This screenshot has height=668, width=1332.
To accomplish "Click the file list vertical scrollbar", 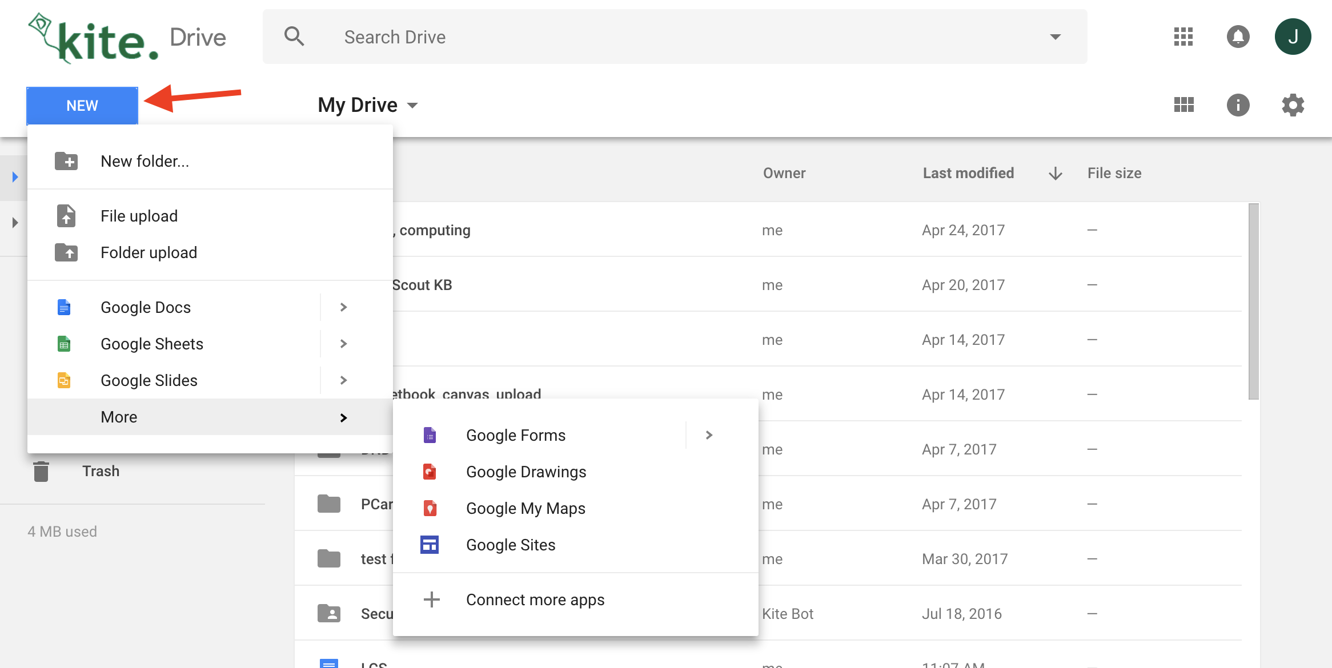I will pyautogui.click(x=1253, y=301).
